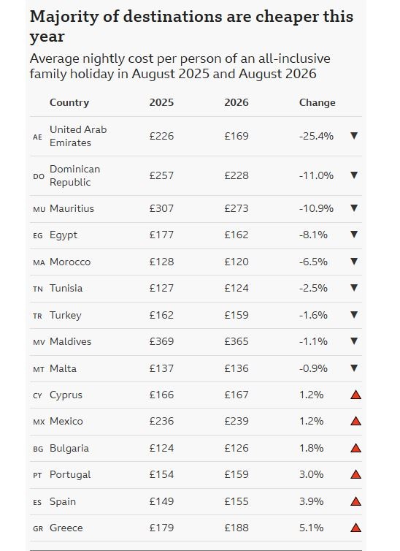The image size is (400, 551).
Task: Click the 2026 column header
Action: click(236, 102)
